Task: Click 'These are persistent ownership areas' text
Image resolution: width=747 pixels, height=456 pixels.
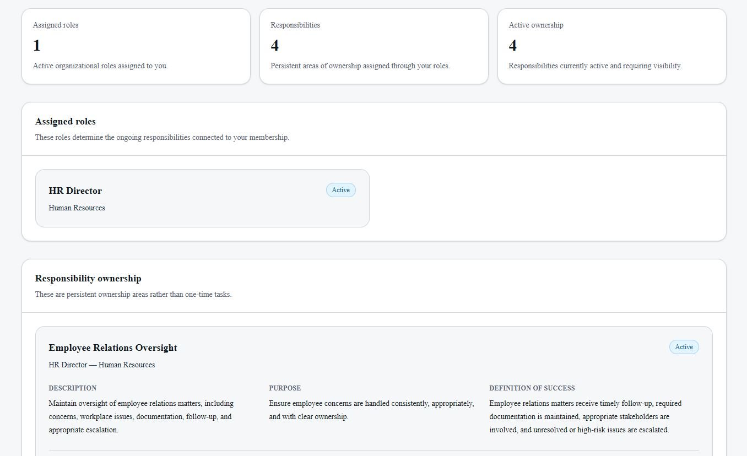Action: (133, 294)
